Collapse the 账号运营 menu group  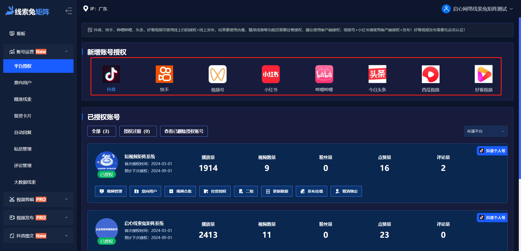(38, 52)
